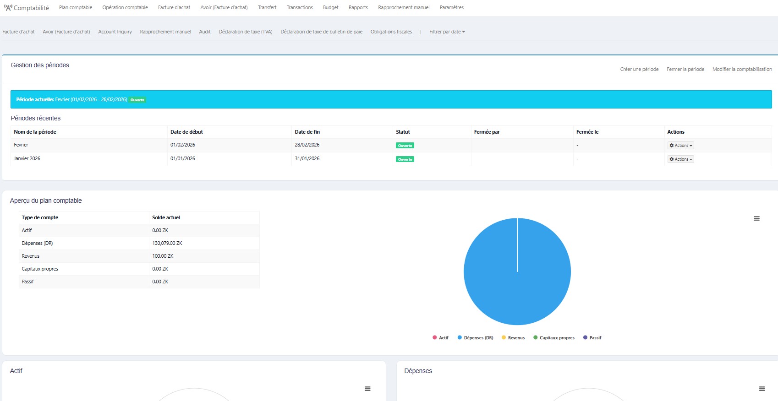Image resolution: width=778 pixels, height=401 pixels.
Task: Open Facture d'achat in the top menu
Action: coord(174,8)
